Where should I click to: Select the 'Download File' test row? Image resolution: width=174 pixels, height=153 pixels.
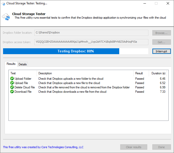click(88, 92)
